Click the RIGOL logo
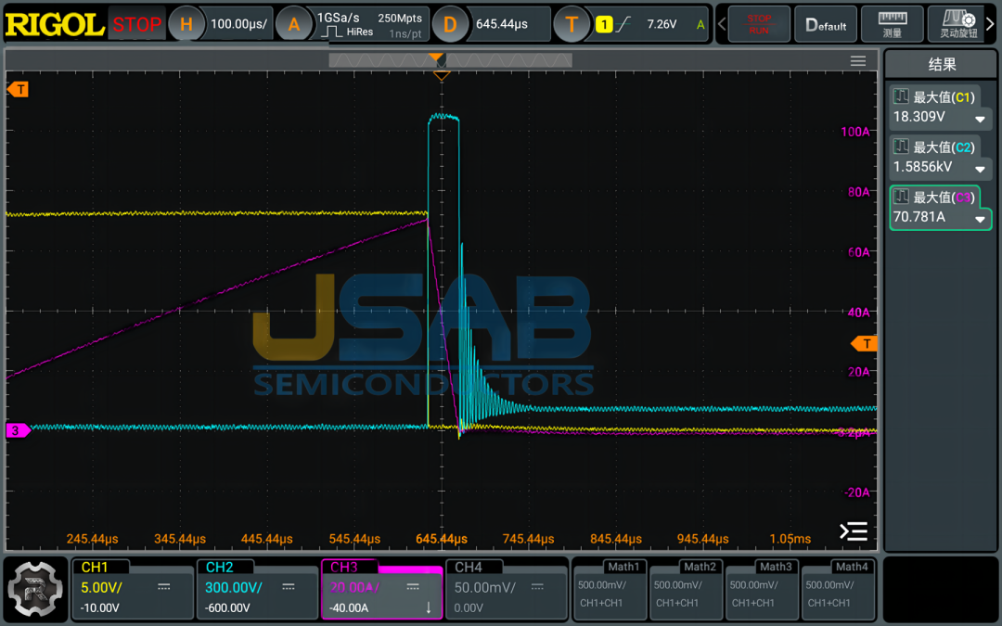 coord(55,25)
